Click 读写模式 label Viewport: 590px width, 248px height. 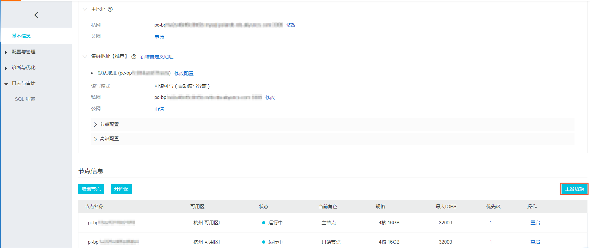point(101,86)
